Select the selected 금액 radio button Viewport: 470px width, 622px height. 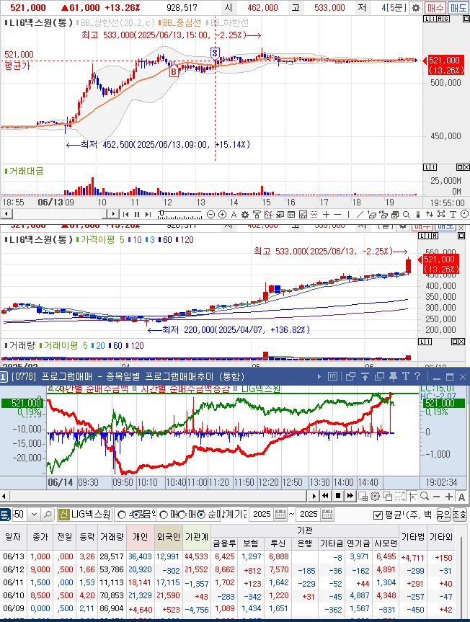137,515
